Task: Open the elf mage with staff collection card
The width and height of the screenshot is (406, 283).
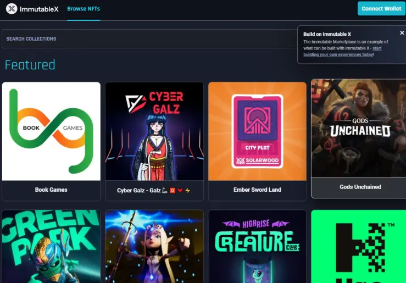Action: [154, 247]
